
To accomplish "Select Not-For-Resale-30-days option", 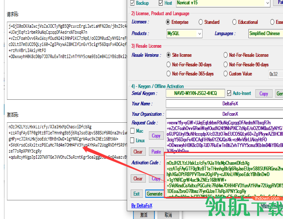I will point(168,65).
